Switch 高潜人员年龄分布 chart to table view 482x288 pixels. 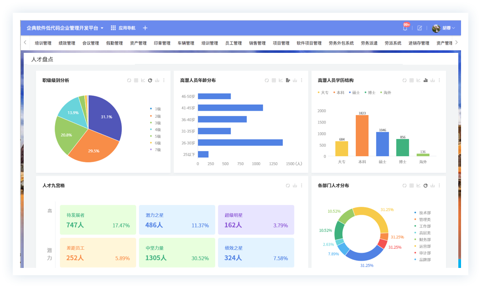coord(274,81)
